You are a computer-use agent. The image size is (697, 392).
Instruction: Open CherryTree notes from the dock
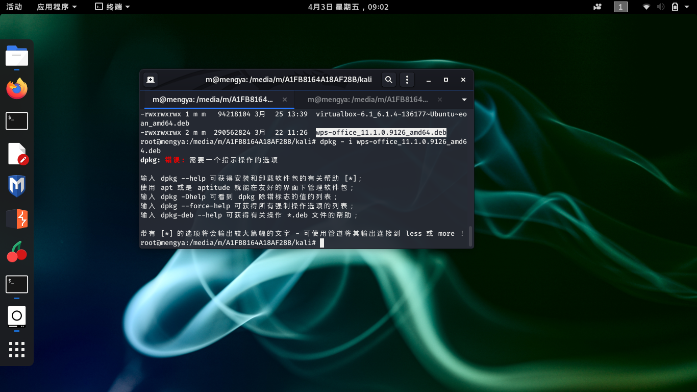[x=17, y=252]
